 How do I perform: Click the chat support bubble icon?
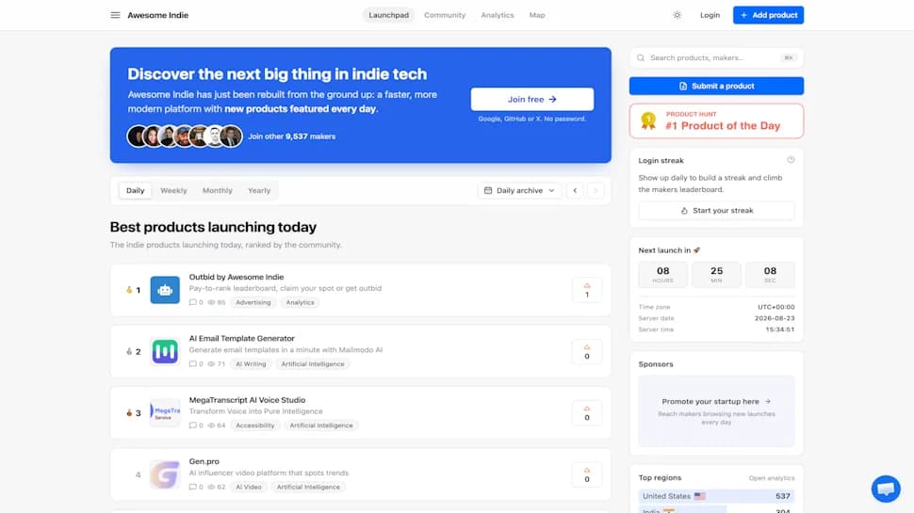(886, 489)
